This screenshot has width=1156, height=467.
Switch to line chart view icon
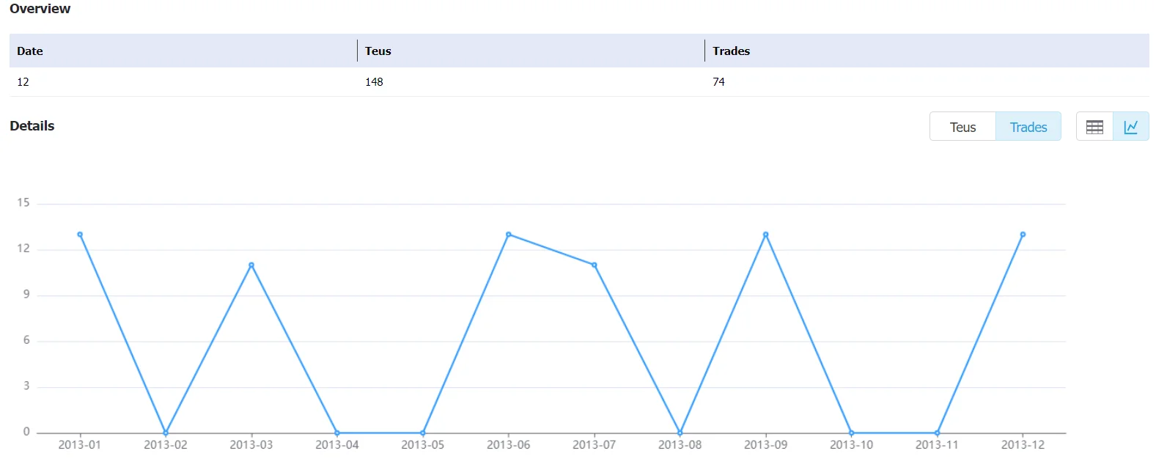(x=1131, y=127)
